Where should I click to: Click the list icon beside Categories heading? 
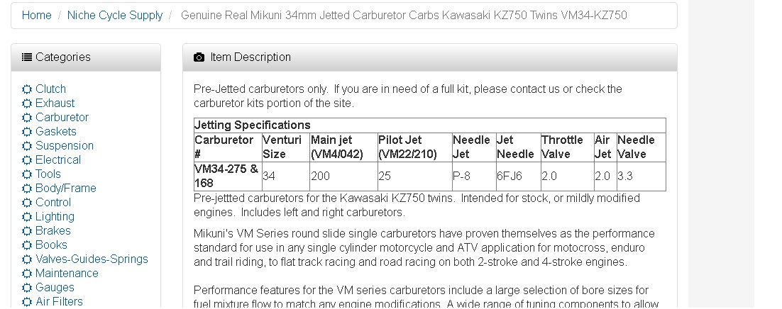pos(27,57)
